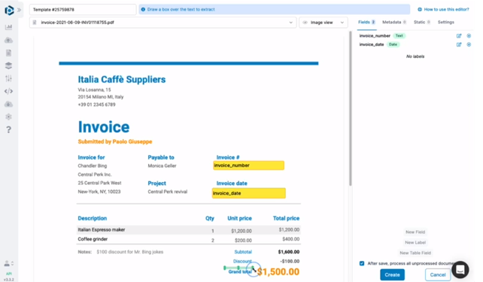Click the cloud upload icon in sidebar
The width and height of the screenshot is (483, 282).
tap(8, 40)
